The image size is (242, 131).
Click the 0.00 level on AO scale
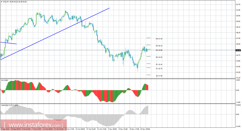[x=238, y=90]
